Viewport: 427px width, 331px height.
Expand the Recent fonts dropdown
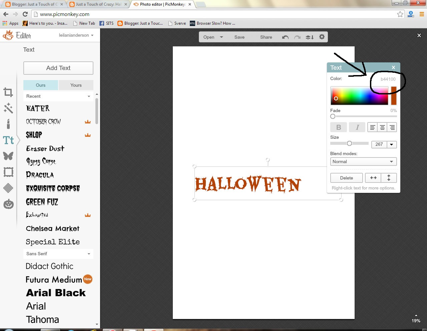point(58,96)
